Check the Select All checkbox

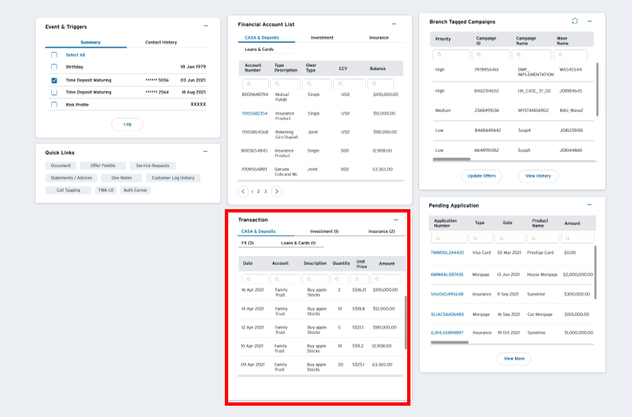(55, 55)
